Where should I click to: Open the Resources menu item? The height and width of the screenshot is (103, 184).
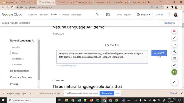(76, 15)
